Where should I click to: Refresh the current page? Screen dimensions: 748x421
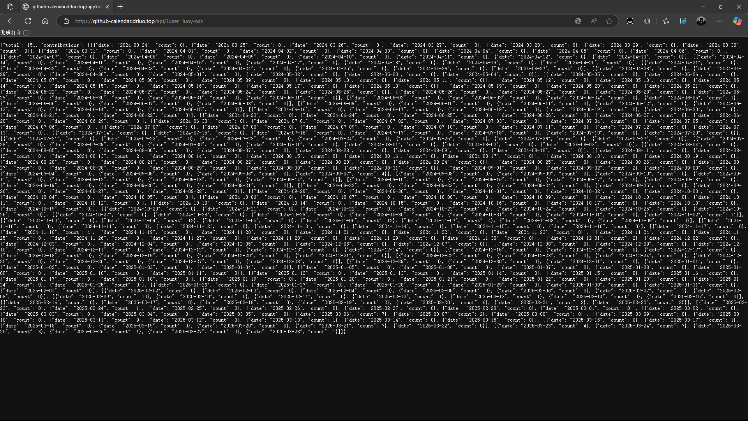pyautogui.click(x=28, y=21)
